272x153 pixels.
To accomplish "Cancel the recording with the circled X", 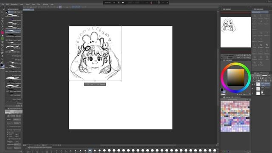I will click(119, 3).
